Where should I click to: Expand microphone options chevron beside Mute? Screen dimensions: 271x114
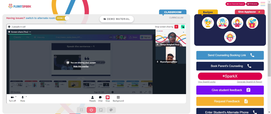26,96
